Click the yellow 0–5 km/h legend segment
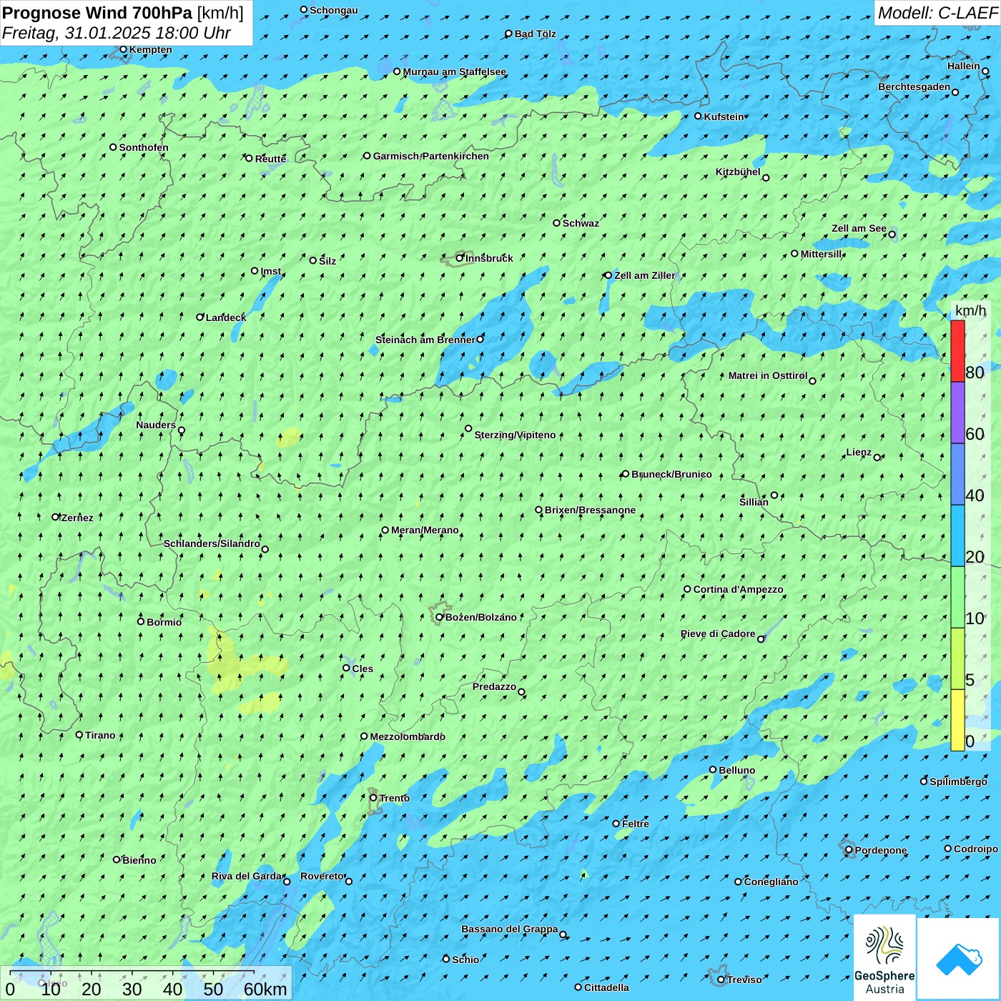Image resolution: width=1001 pixels, height=1001 pixels. point(957,719)
